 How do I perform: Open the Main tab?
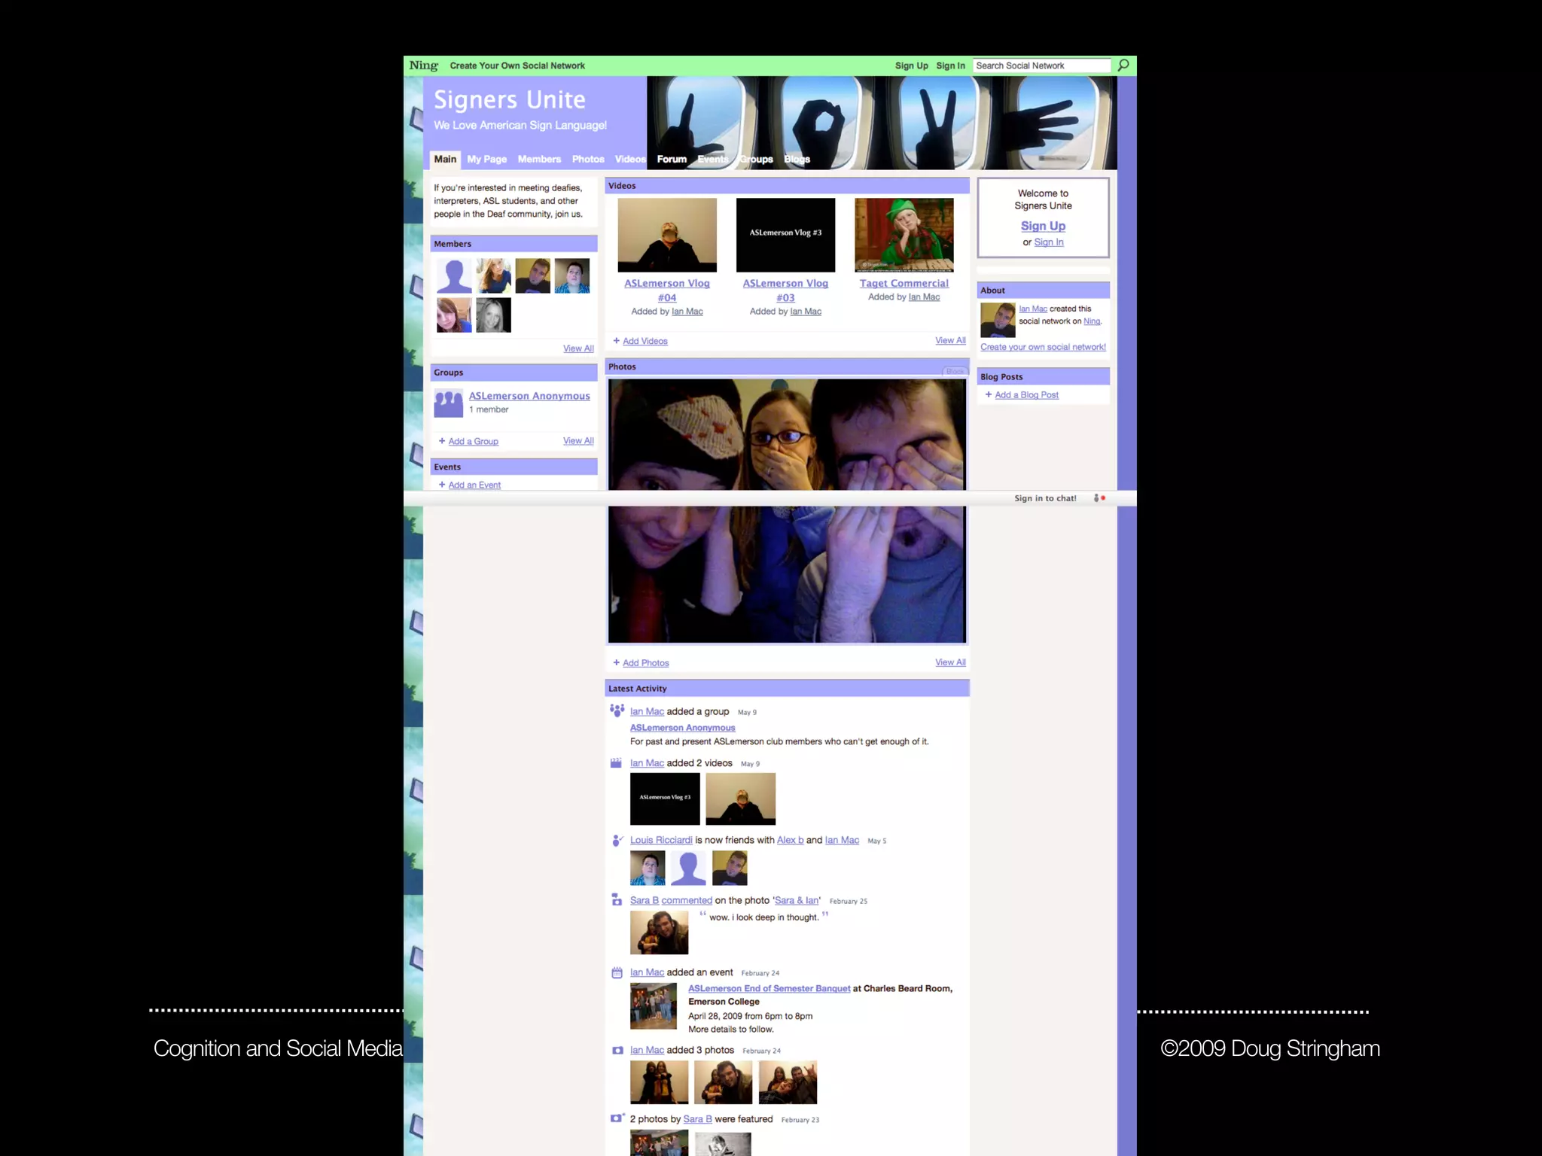pyautogui.click(x=445, y=159)
